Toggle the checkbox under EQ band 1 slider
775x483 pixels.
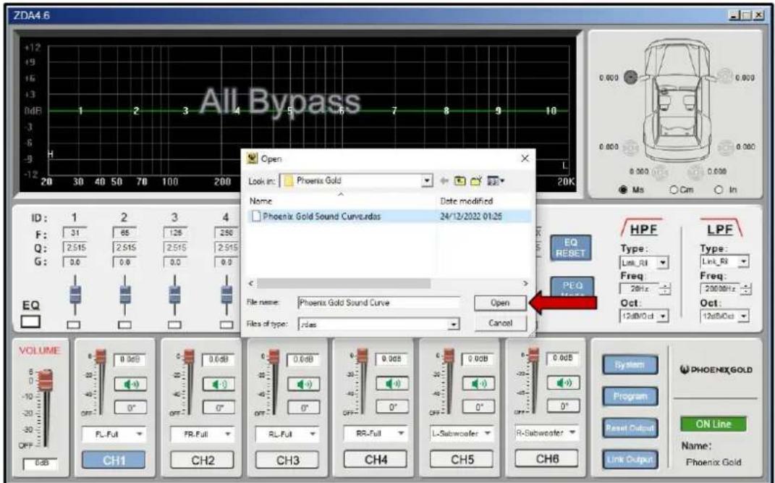pyautogui.click(x=75, y=325)
